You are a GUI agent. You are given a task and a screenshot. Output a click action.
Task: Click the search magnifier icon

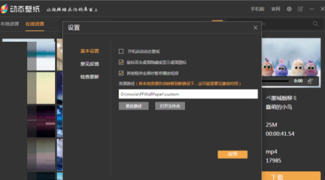(315, 24)
